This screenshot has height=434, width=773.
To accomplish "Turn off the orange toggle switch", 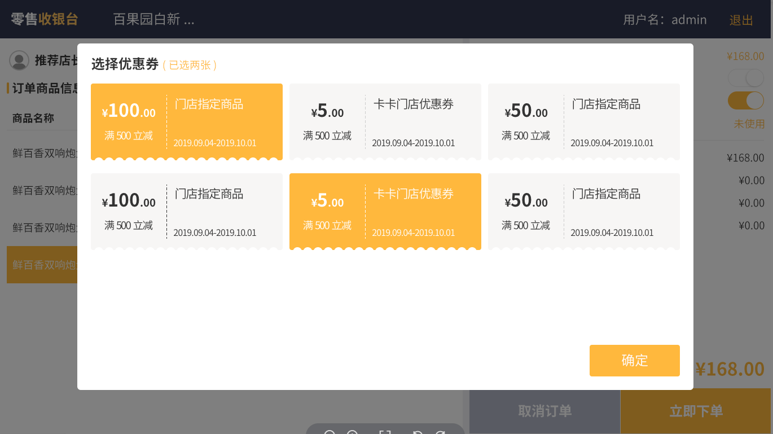I will [x=745, y=100].
